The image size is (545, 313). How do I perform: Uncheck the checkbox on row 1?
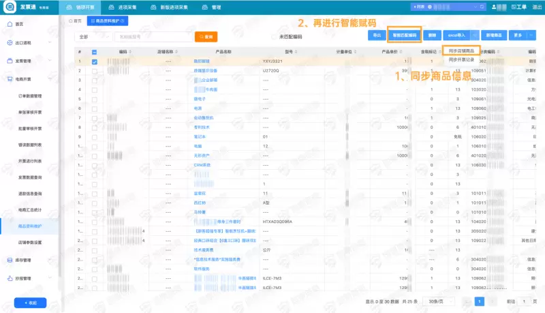coord(94,61)
